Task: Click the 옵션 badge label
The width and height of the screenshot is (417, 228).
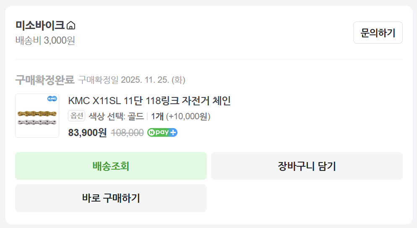Action: 77,116
